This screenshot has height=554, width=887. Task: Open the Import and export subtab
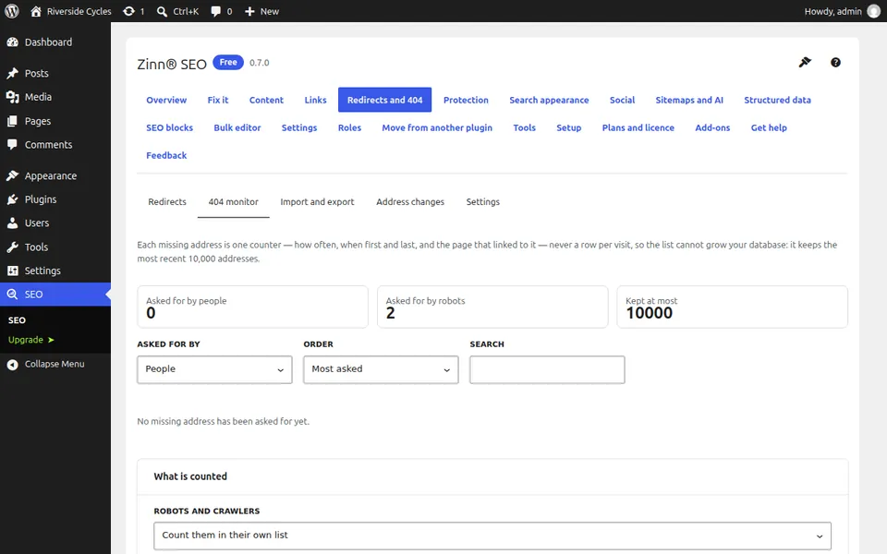[317, 202]
